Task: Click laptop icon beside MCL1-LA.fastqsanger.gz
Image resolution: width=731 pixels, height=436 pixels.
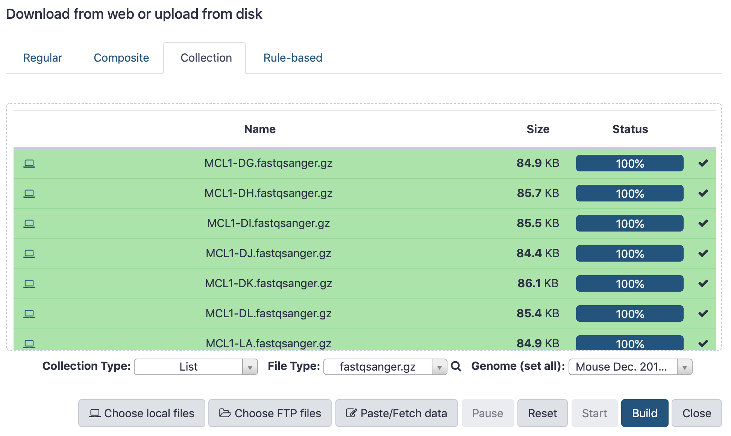Action: [x=29, y=344]
